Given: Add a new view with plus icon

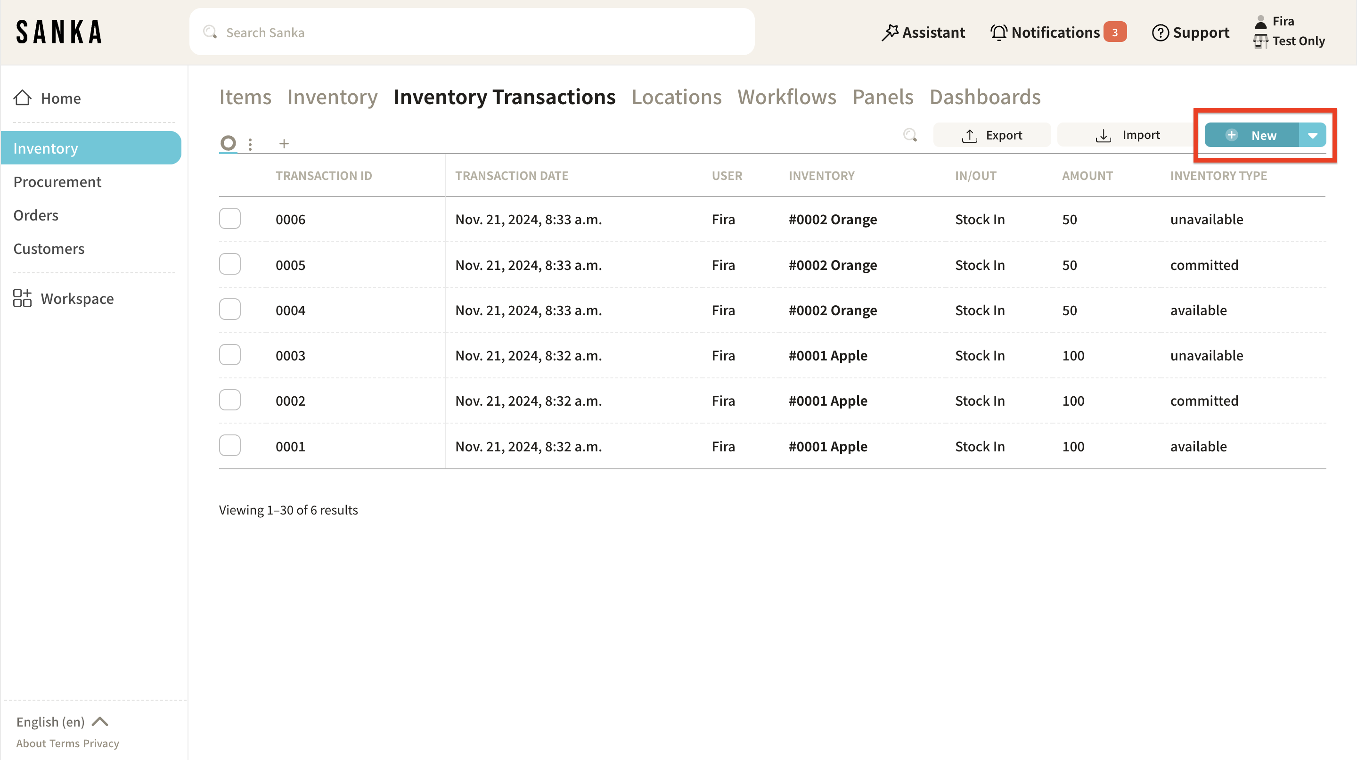Looking at the screenshot, I should (284, 144).
